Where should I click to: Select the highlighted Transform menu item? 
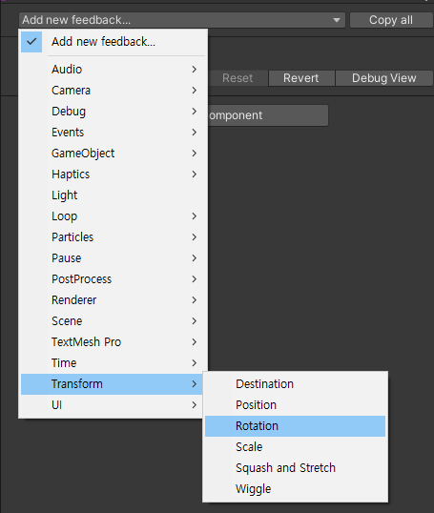113,384
